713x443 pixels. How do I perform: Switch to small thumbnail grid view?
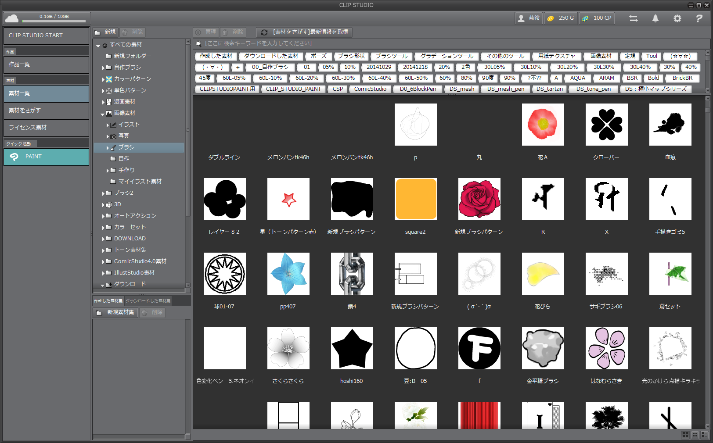click(x=695, y=435)
